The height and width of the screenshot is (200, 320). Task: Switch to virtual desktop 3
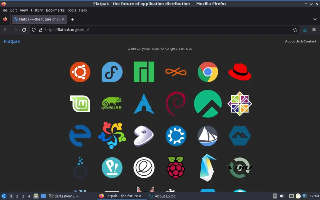click(23, 196)
